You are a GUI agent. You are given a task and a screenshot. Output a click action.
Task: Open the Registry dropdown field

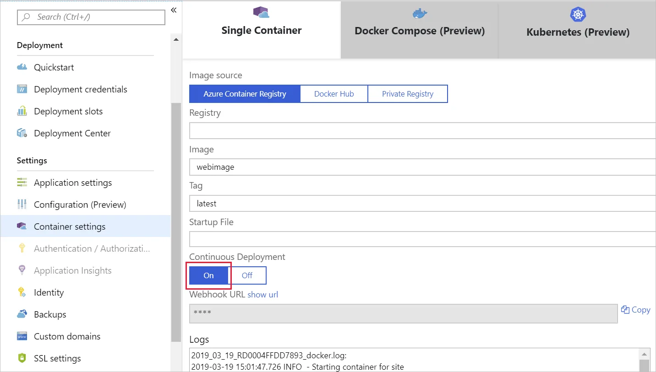[x=422, y=130]
